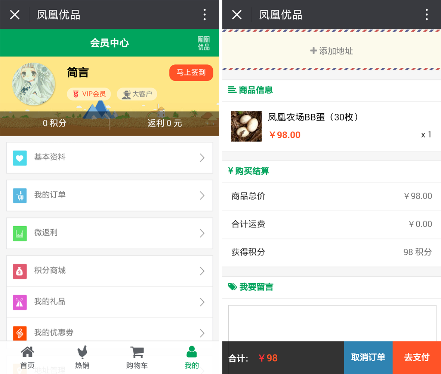Screen dimensions: 441x374
Task: Click the 凤凰优品 logo in green bar
Action: pyautogui.click(x=204, y=43)
